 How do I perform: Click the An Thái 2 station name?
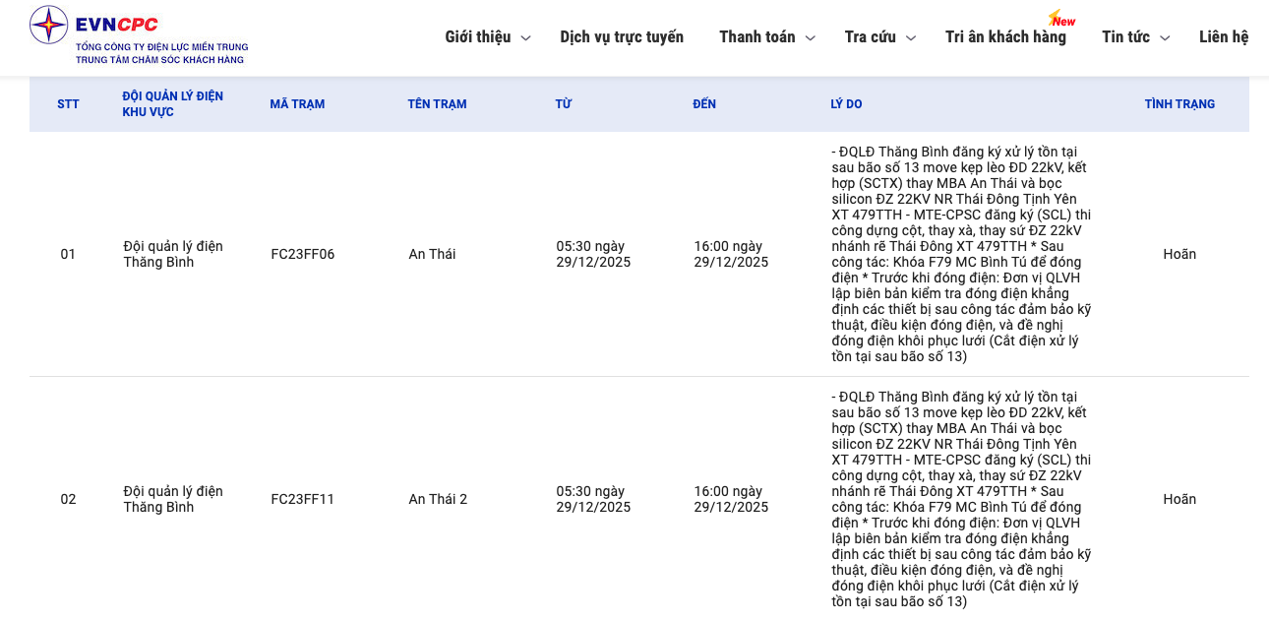[x=438, y=499]
